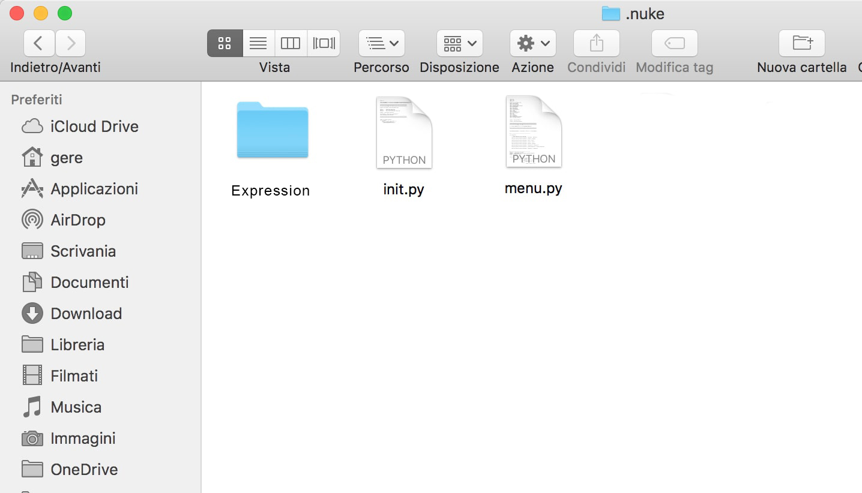Image resolution: width=862 pixels, height=493 pixels.
Task: Open the Azione gear menu
Action: pyautogui.click(x=532, y=43)
